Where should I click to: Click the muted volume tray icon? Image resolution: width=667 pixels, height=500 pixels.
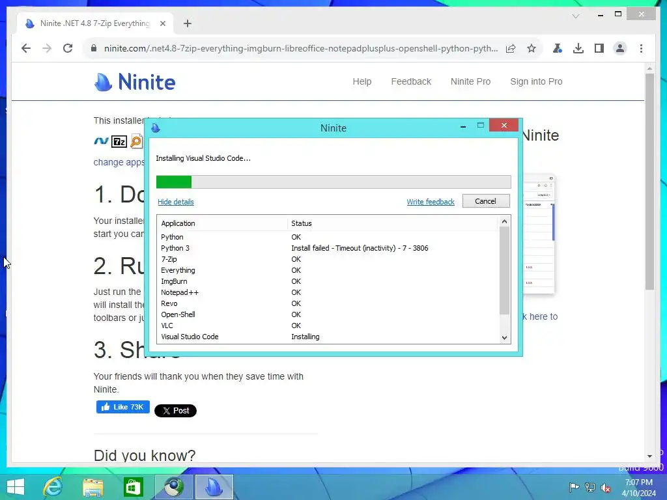pos(606,487)
